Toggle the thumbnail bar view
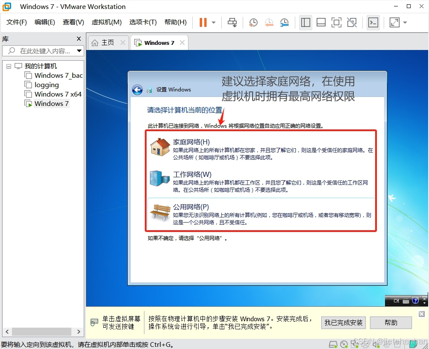 (321, 23)
